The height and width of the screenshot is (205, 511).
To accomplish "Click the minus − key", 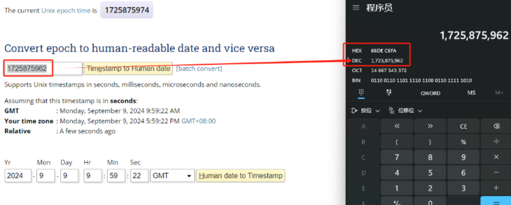I will tap(496, 173).
